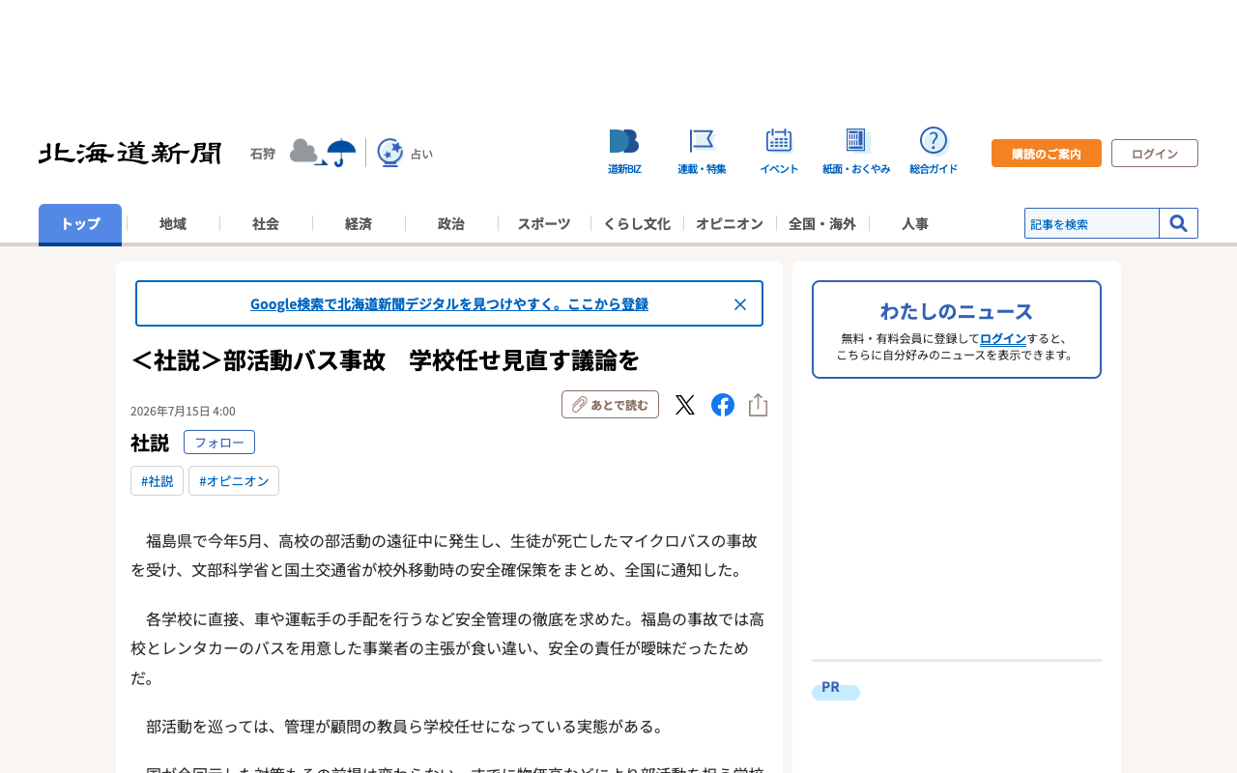Open the イベント calendar icon
Image resolution: width=1237 pixels, height=773 pixels.
779,152
